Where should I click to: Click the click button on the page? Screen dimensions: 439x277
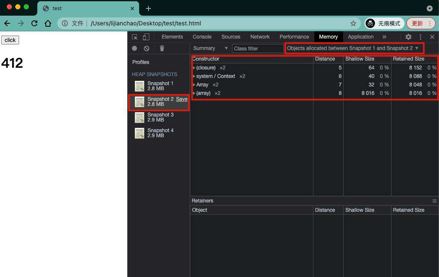tap(10, 40)
